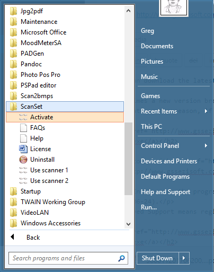Click the Startup folder icon
Screen dimensions: 214x272
click(14, 191)
